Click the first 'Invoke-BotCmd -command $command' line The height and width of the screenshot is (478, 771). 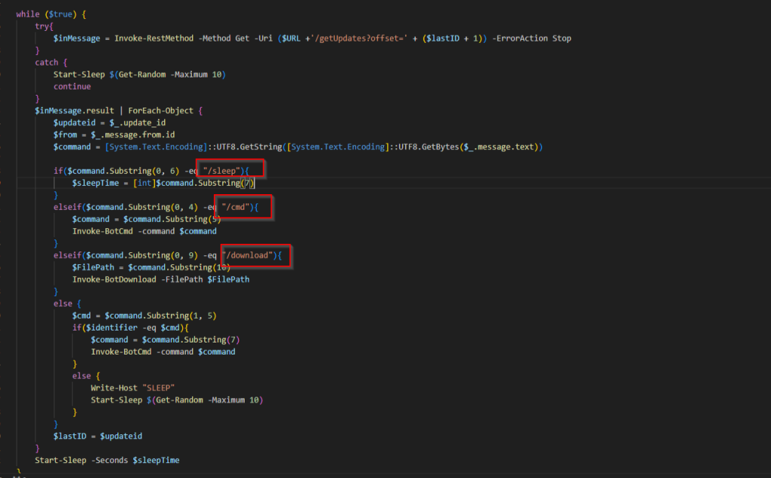(145, 231)
